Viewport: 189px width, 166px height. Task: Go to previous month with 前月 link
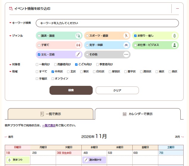[11, 137]
